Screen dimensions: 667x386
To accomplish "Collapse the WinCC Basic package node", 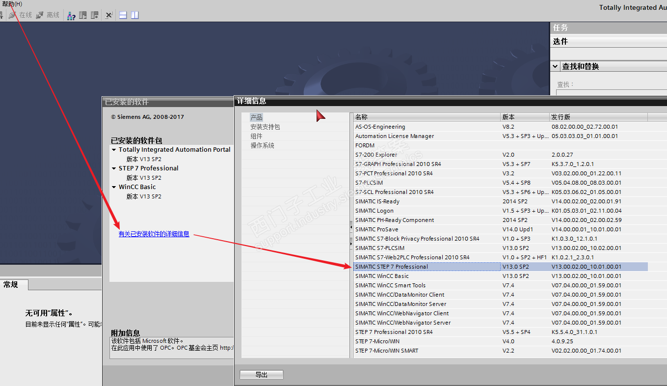I will [114, 187].
